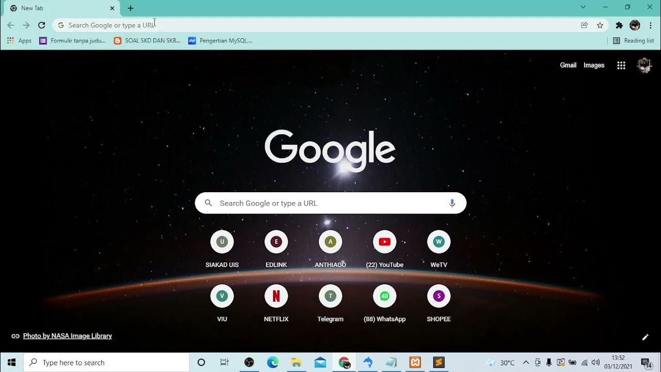661x372 pixels.
Task: Open File Explorer from taskbar
Action: click(296, 362)
